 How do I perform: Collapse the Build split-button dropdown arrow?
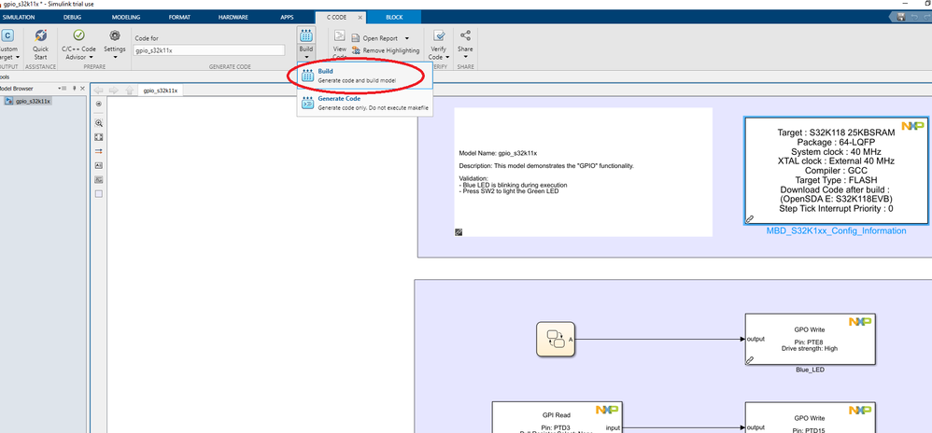[306, 57]
